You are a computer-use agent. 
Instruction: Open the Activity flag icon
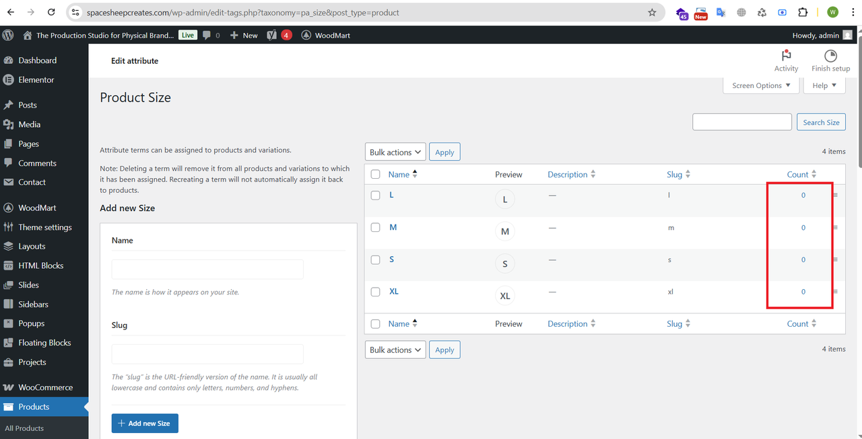point(786,56)
